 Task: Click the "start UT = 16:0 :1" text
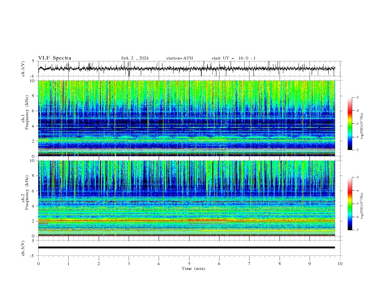234,58
